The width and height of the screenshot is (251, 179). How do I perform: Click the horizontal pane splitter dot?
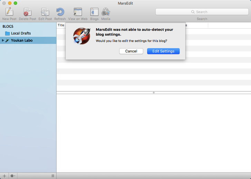[x=154, y=92]
